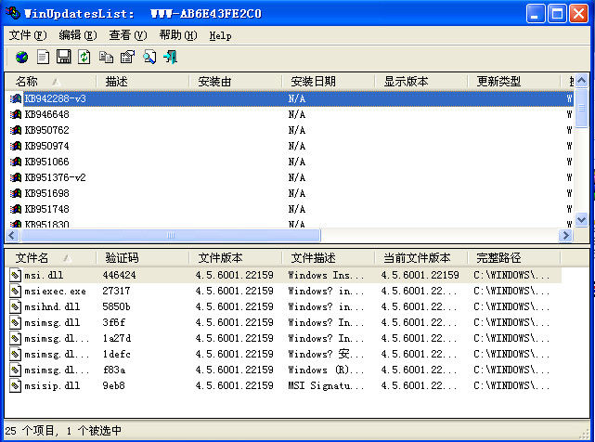Open the Help menu
This screenshot has width=595, height=442.
(220, 35)
